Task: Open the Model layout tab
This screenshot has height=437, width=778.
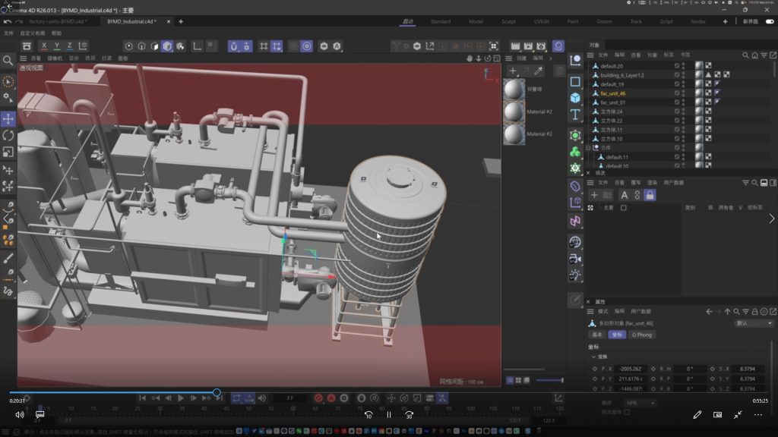Action: 476,21
